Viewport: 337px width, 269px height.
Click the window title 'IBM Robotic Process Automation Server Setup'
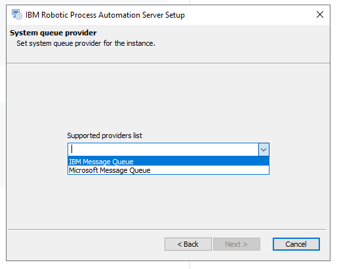point(105,15)
